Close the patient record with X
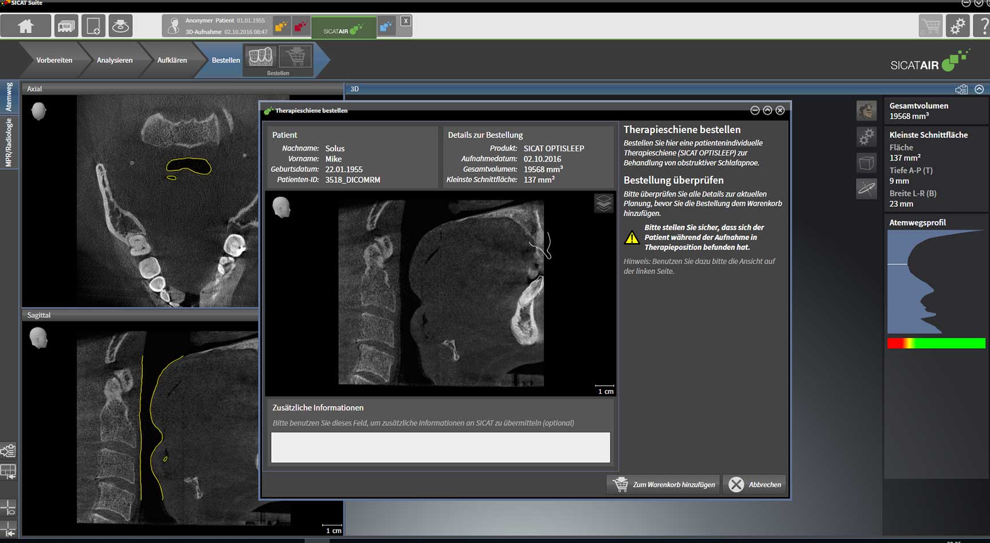990x543 pixels. [405, 21]
